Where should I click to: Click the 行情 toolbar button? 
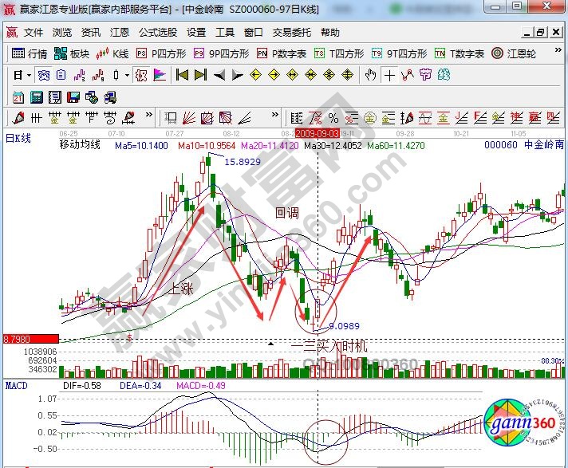pos(30,53)
